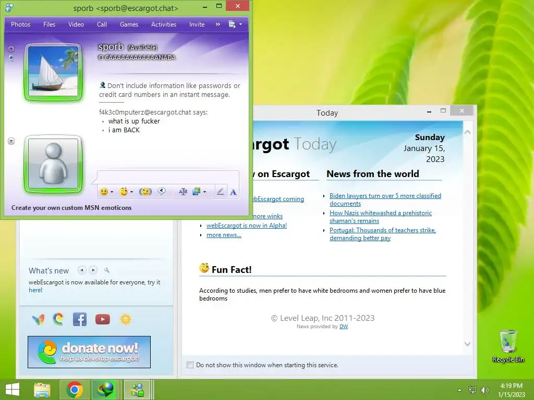
Task: Open the Nazis whitewashed shaman's remains link
Action: (380, 217)
